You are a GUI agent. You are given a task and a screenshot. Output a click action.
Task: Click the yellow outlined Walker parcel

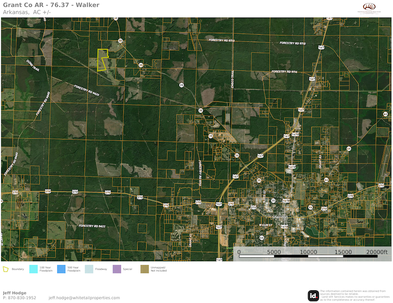[x=103, y=60]
